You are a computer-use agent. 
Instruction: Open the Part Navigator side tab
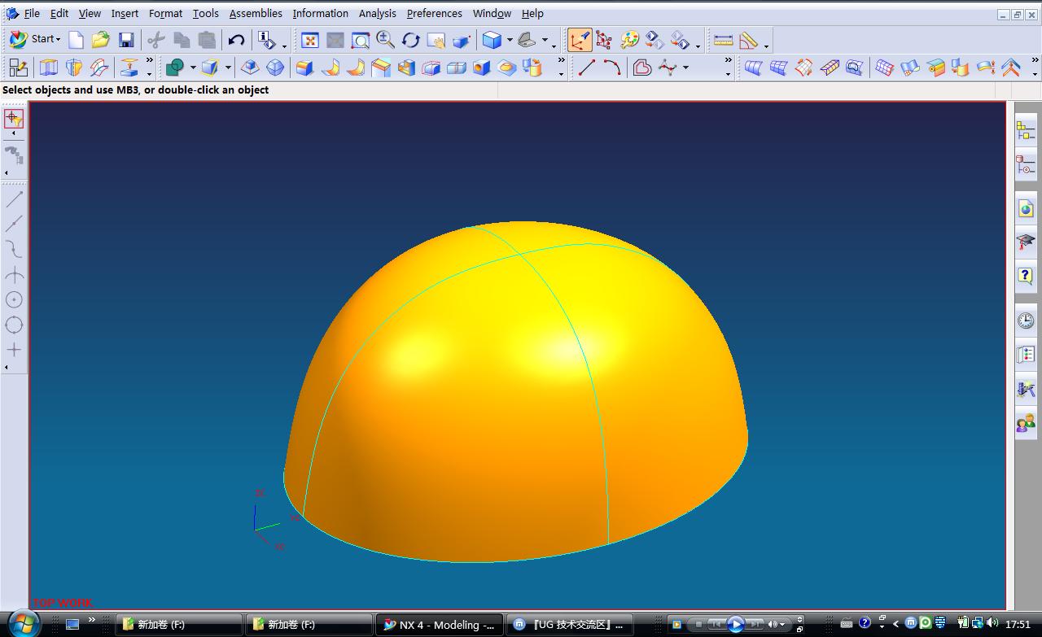click(x=1026, y=165)
